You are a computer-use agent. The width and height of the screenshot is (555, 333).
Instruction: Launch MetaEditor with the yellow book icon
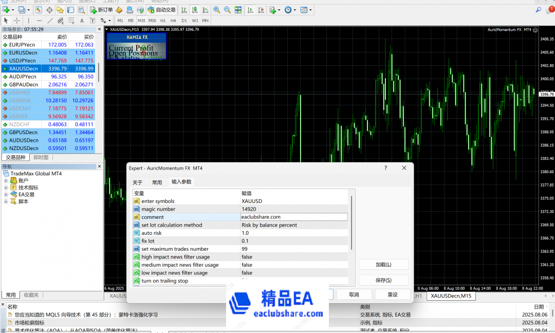tap(119, 10)
